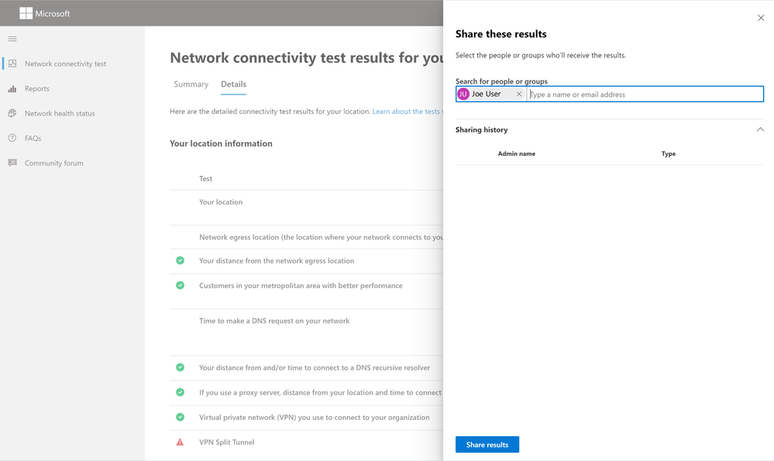Select the Details tab
The image size is (774, 461).
tap(233, 84)
